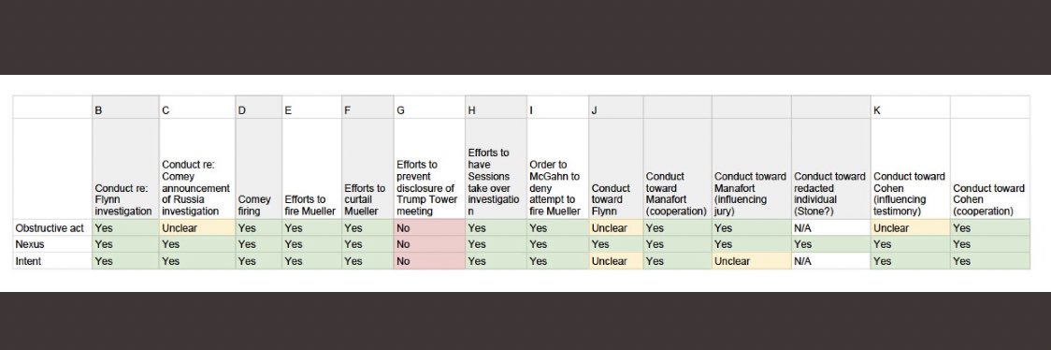Click the Nexus row label
1051x350 pixels.
pyautogui.click(x=52, y=244)
